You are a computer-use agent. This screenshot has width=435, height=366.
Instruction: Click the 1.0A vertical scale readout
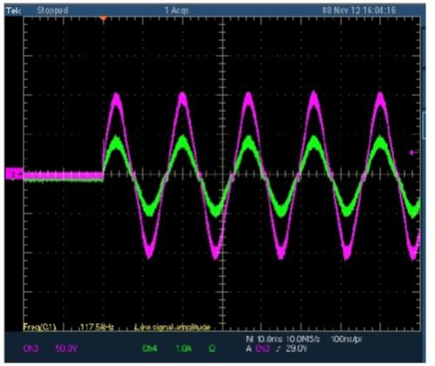point(183,349)
